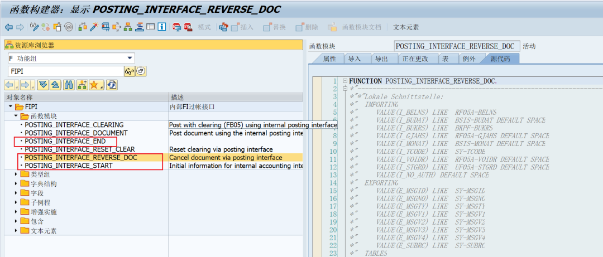The height and width of the screenshot is (257, 603).
Task: Expand the 类型组 folder
Action: pos(16,174)
